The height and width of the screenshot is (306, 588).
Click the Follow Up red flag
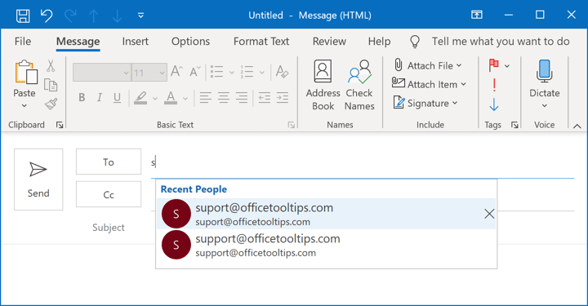(x=494, y=65)
